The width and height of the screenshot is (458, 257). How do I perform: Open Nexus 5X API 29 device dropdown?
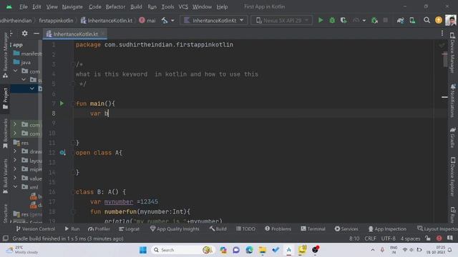click(281, 21)
